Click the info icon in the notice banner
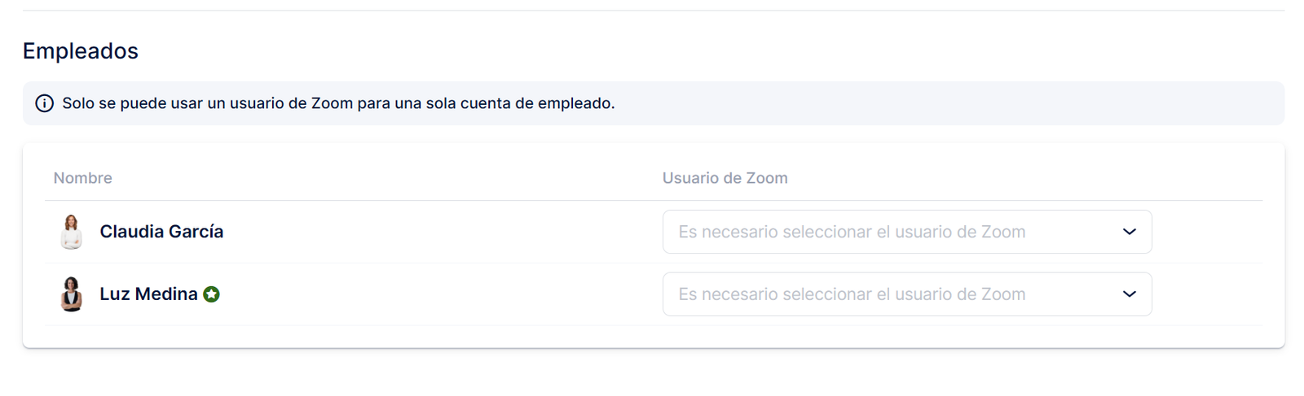Image resolution: width=1304 pixels, height=396 pixels. (x=45, y=103)
